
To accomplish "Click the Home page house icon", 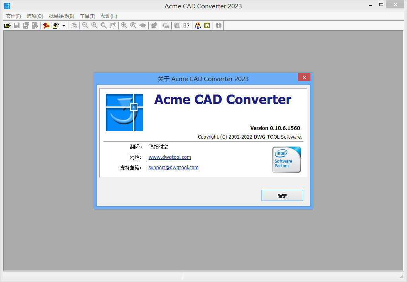I will click(207, 25).
